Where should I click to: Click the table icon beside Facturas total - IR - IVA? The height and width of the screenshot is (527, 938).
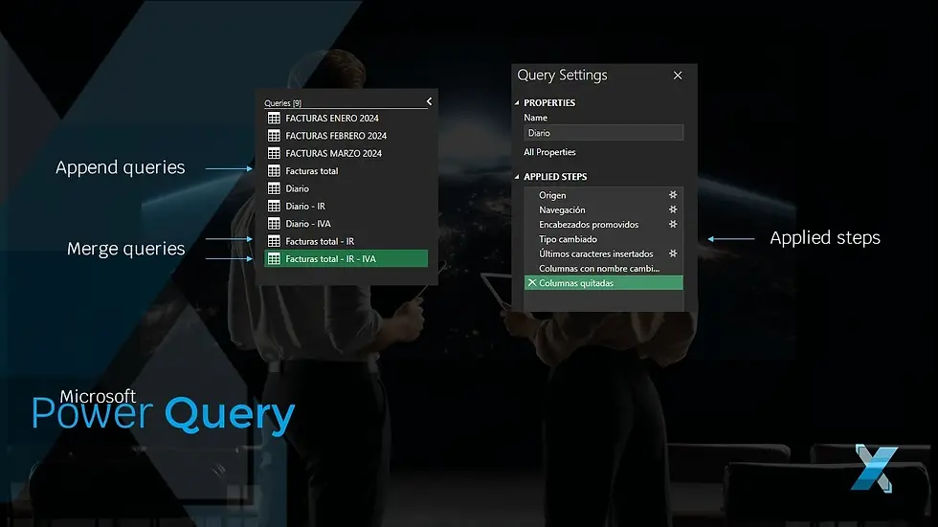coord(274,259)
